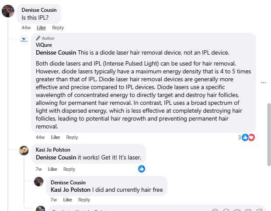Open Kasi Jo Polston commenter name link
The height and width of the screenshot is (211, 271).
click(x=53, y=150)
